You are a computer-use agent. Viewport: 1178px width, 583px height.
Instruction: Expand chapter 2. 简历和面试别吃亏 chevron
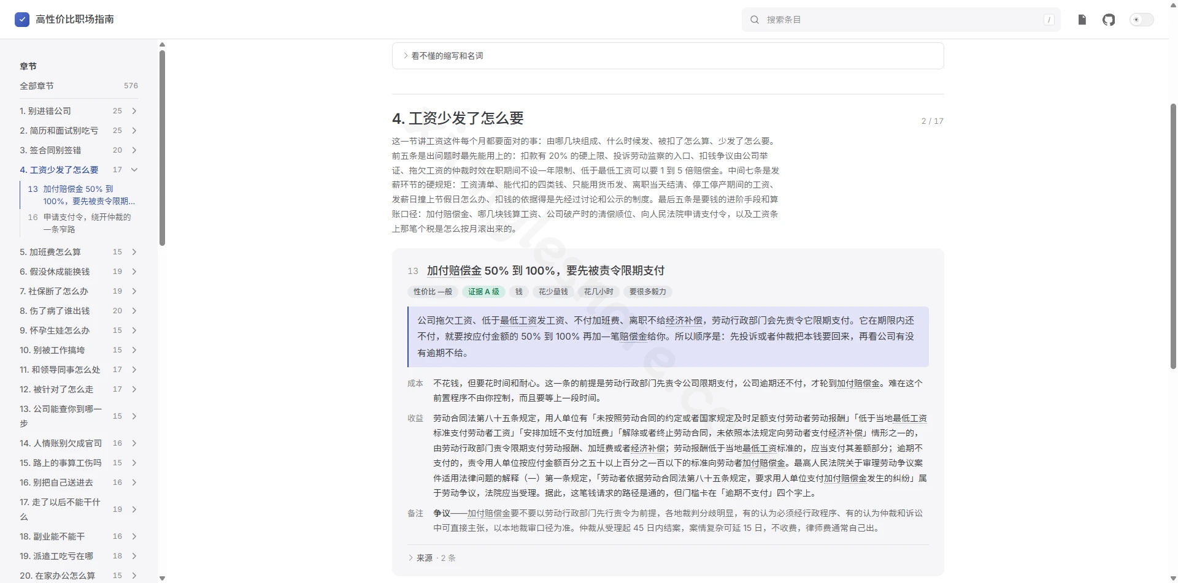(x=134, y=131)
